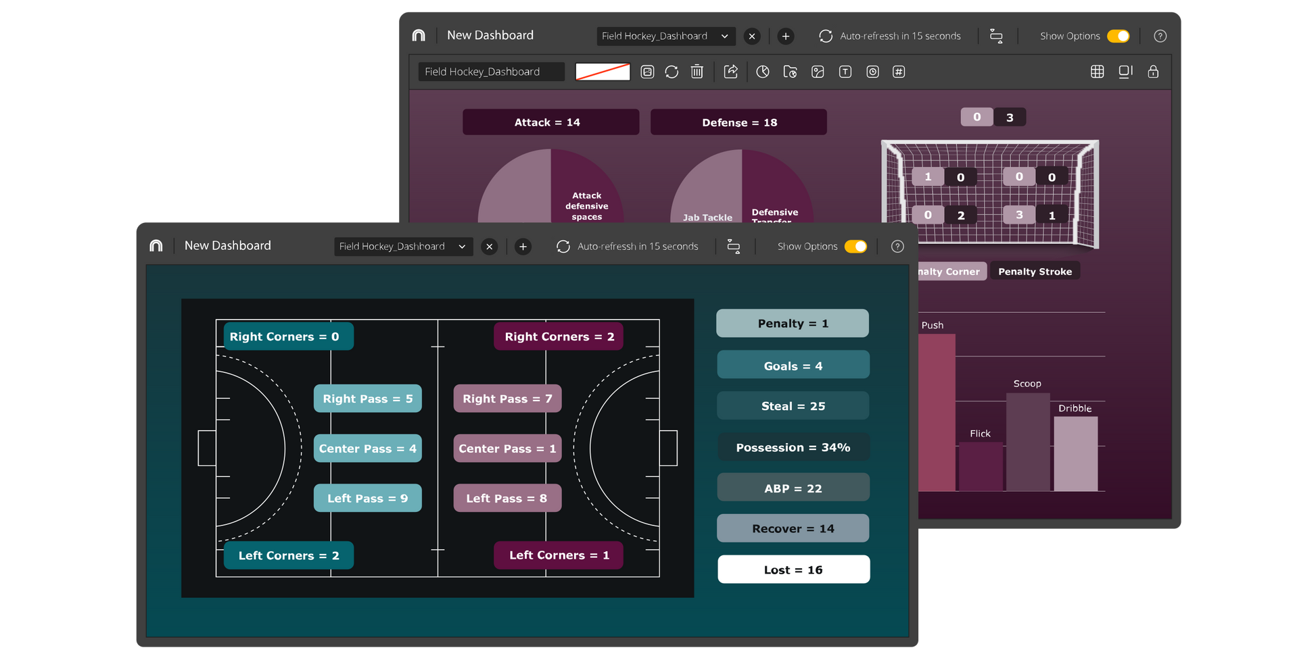This screenshot has width=1316, height=656.
Task: Click the Lost = 16 white button
Action: tap(793, 570)
